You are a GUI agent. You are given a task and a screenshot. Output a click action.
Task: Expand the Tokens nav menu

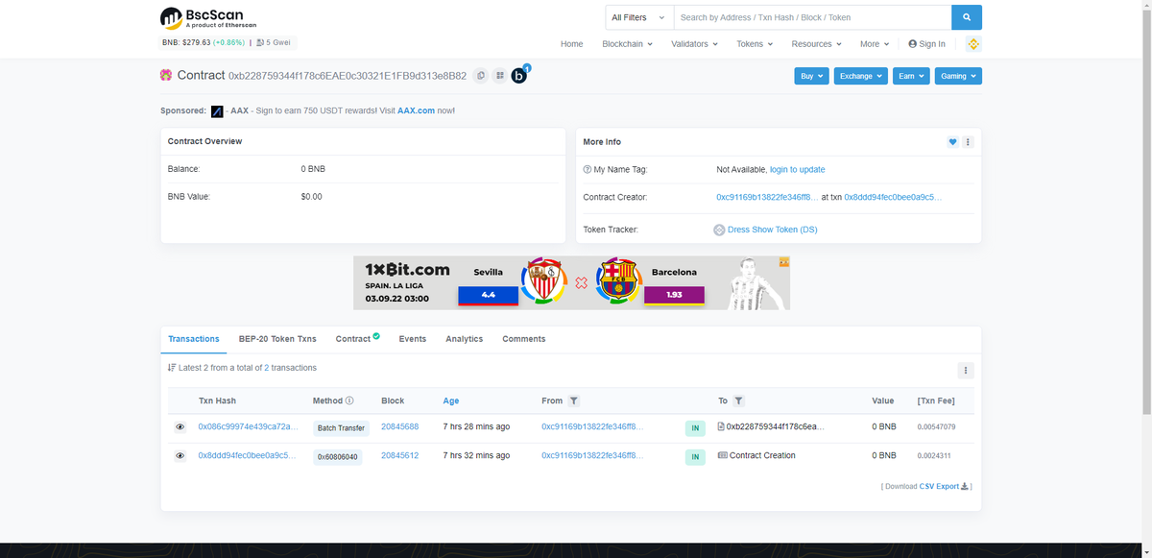coord(756,44)
